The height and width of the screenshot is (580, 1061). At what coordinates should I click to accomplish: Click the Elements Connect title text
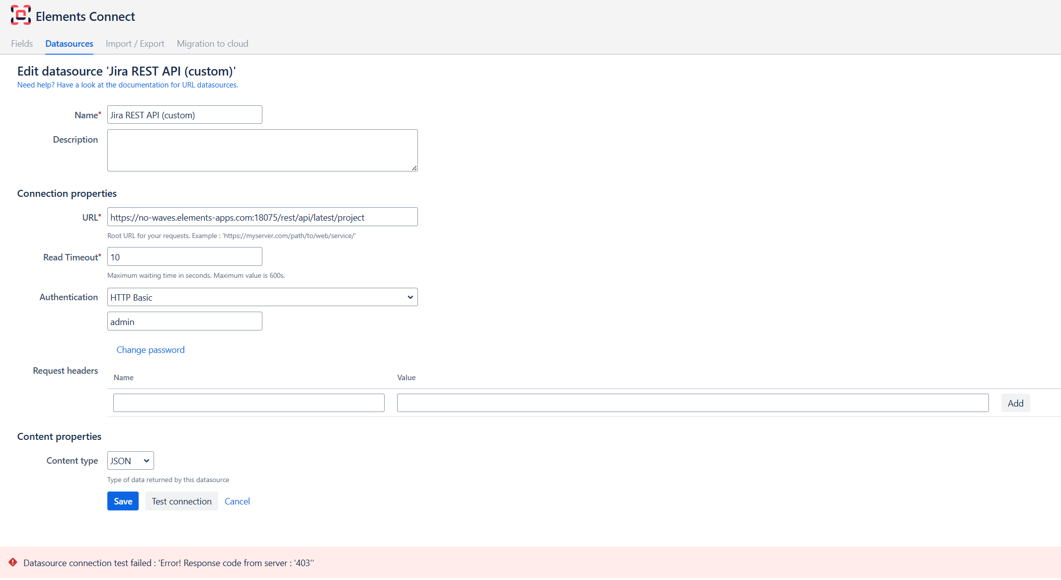pyautogui.click(x=85, y=16)
